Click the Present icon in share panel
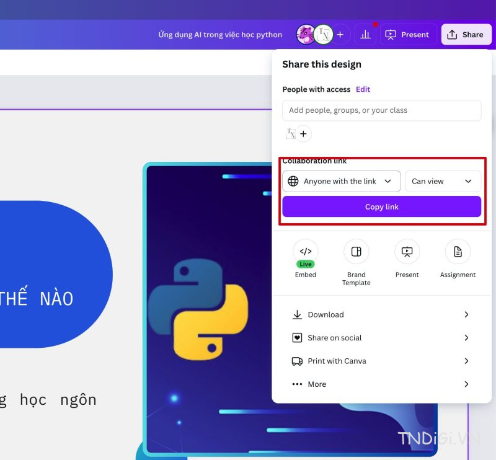 coord(407,252)
